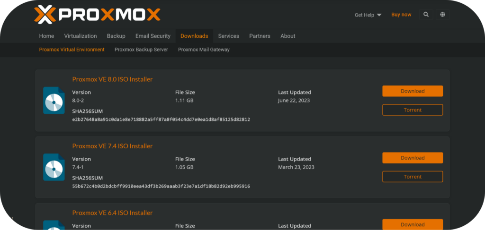This screenshot has height=230, width=485.
Task: Get the Torrent for VE 7.4
Action: point(413,177)
